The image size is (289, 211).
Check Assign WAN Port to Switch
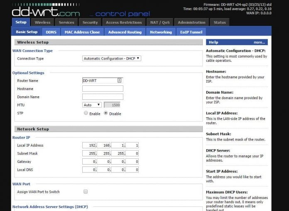(86, 192)
